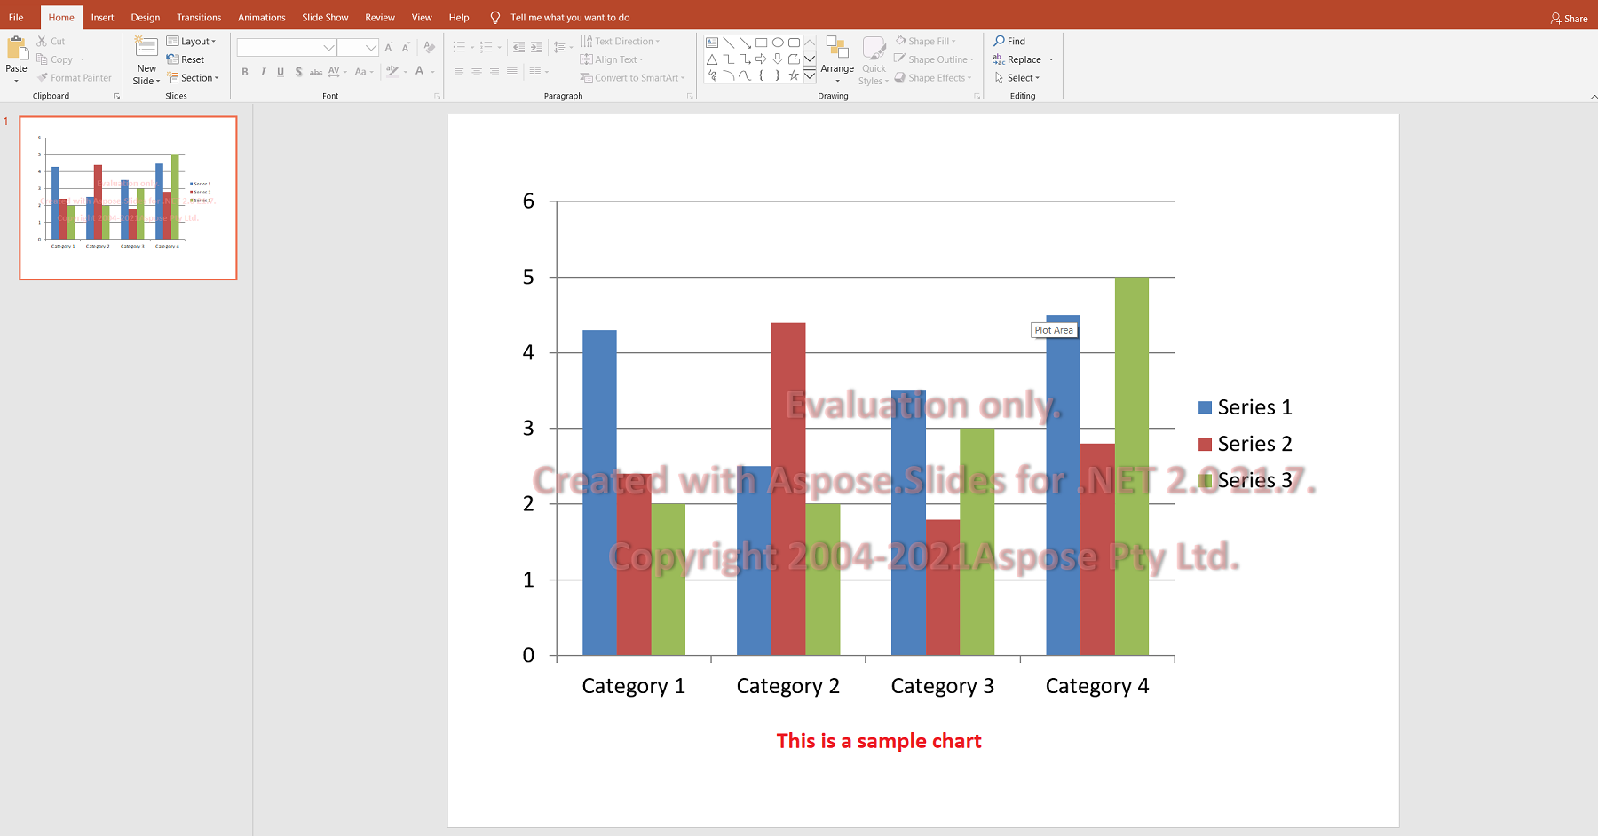This screenshot has width=1598, height=836.
Task: Click the New Slide icon
Action: point(146,47)
